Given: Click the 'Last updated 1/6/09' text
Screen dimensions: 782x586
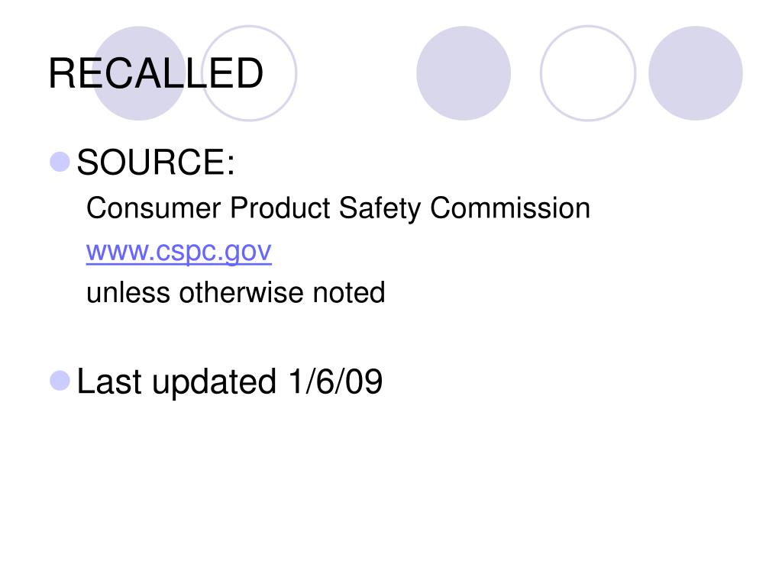Looking at the screenshot, I should point(229,382).
